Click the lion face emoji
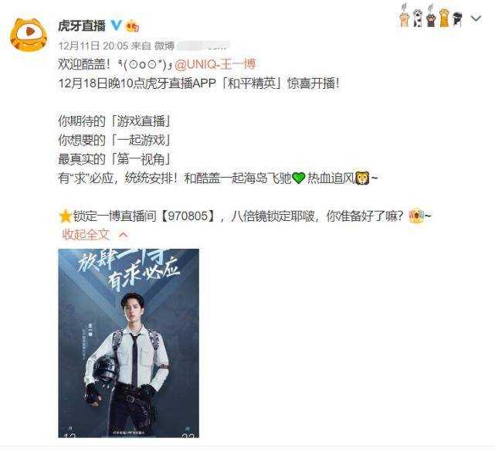The height and width of the screenshot is (452, 495). [x=362, y=178]
